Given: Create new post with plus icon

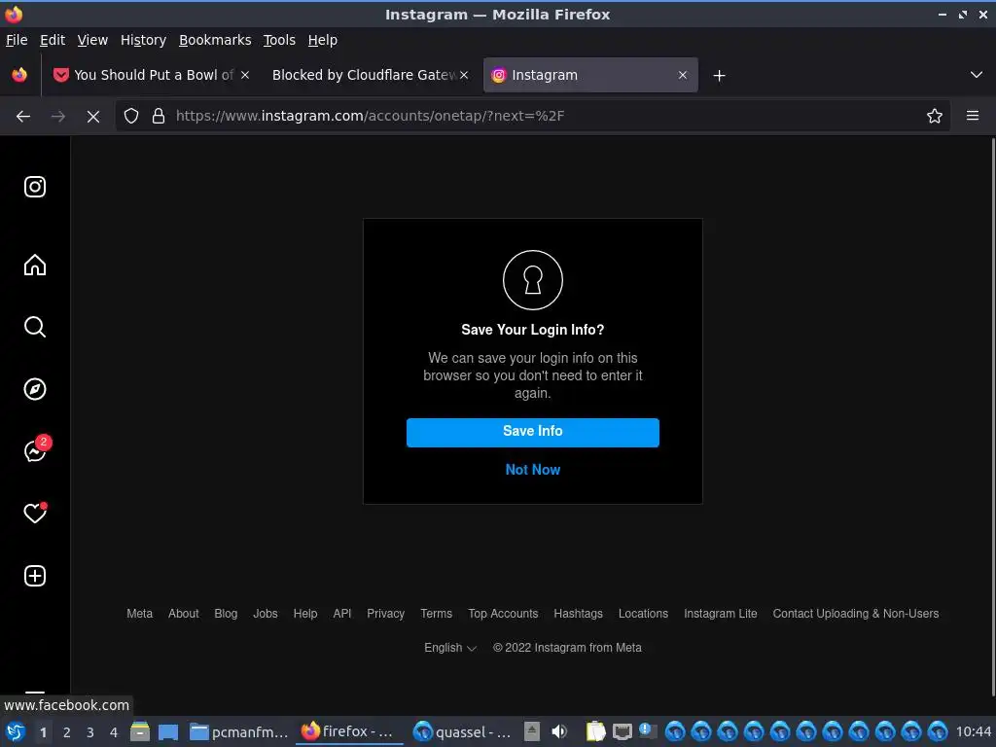Looking at the screenshot, I should pyautogui.click(x=35, y=576).
